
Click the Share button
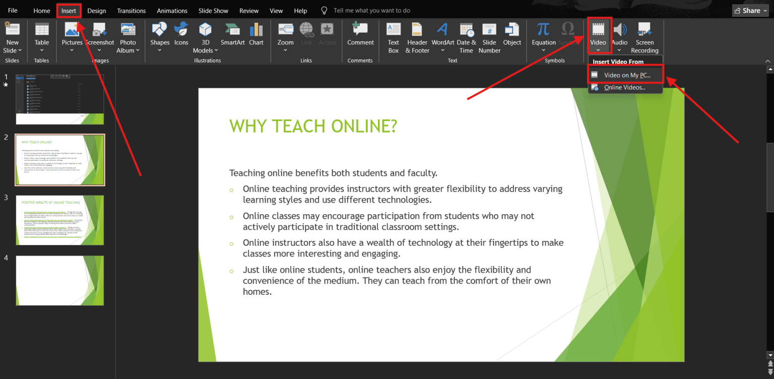pyautogui.click(x=750, y=10)
